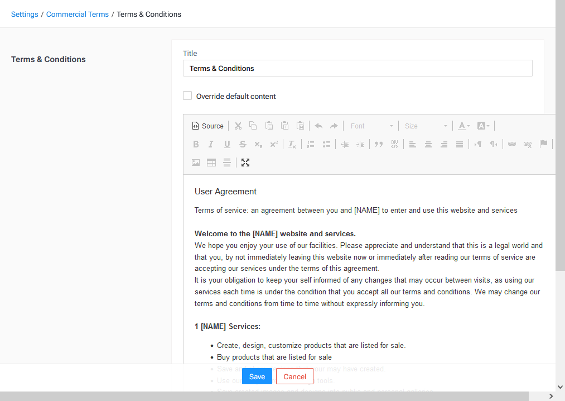The width and height of the screenshot is (565, 401).
Task: Click the Remove Format icon
Action: point(292,144)
